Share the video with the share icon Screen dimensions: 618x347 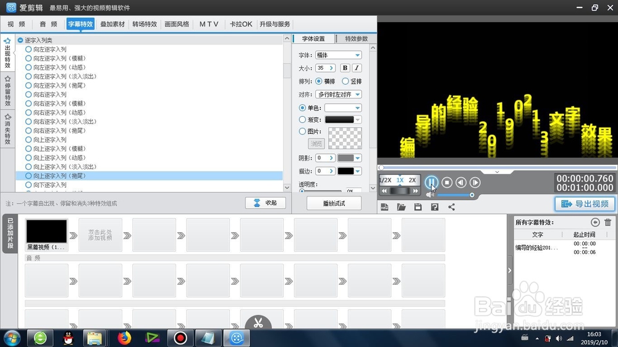point(452,207)
